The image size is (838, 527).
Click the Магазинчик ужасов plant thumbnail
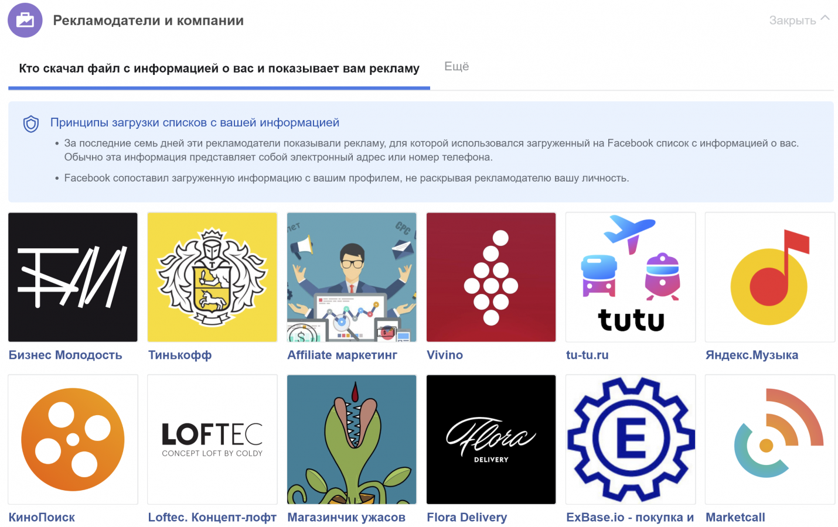click(x=352, y=439)
